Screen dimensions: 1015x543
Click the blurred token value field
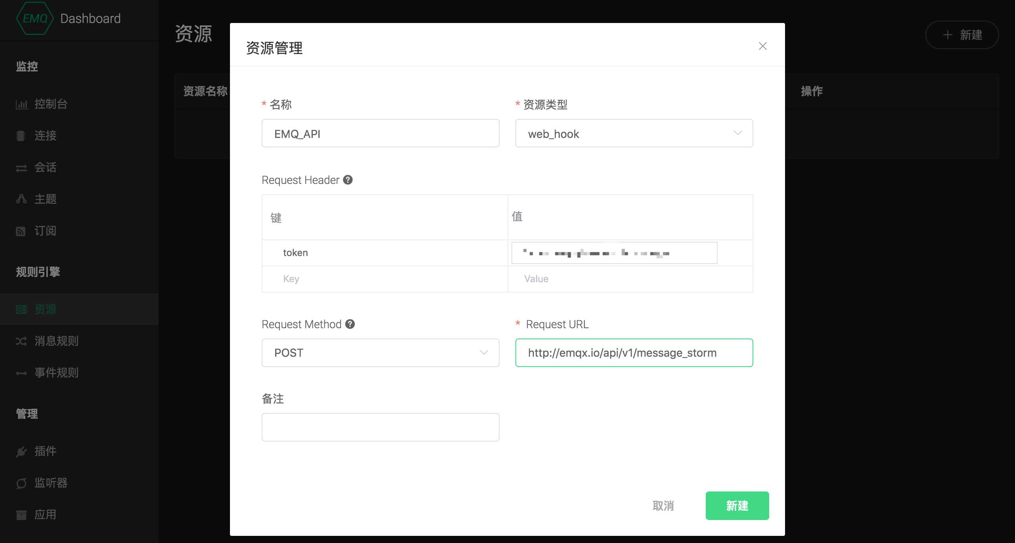tap(614, 253)
